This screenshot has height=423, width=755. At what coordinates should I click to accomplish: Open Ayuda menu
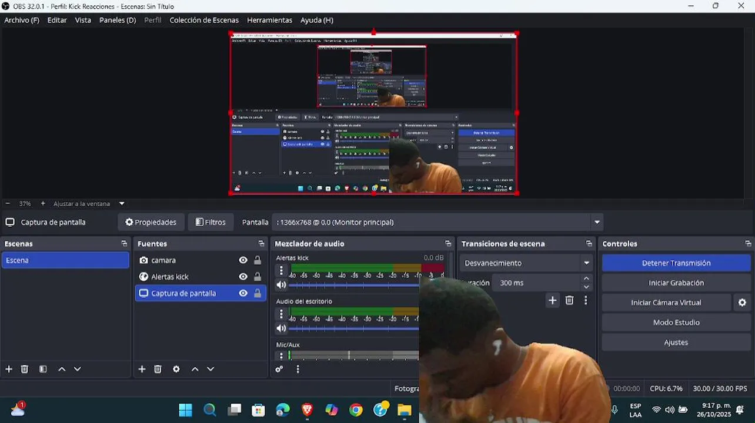[x=317, y=20]
